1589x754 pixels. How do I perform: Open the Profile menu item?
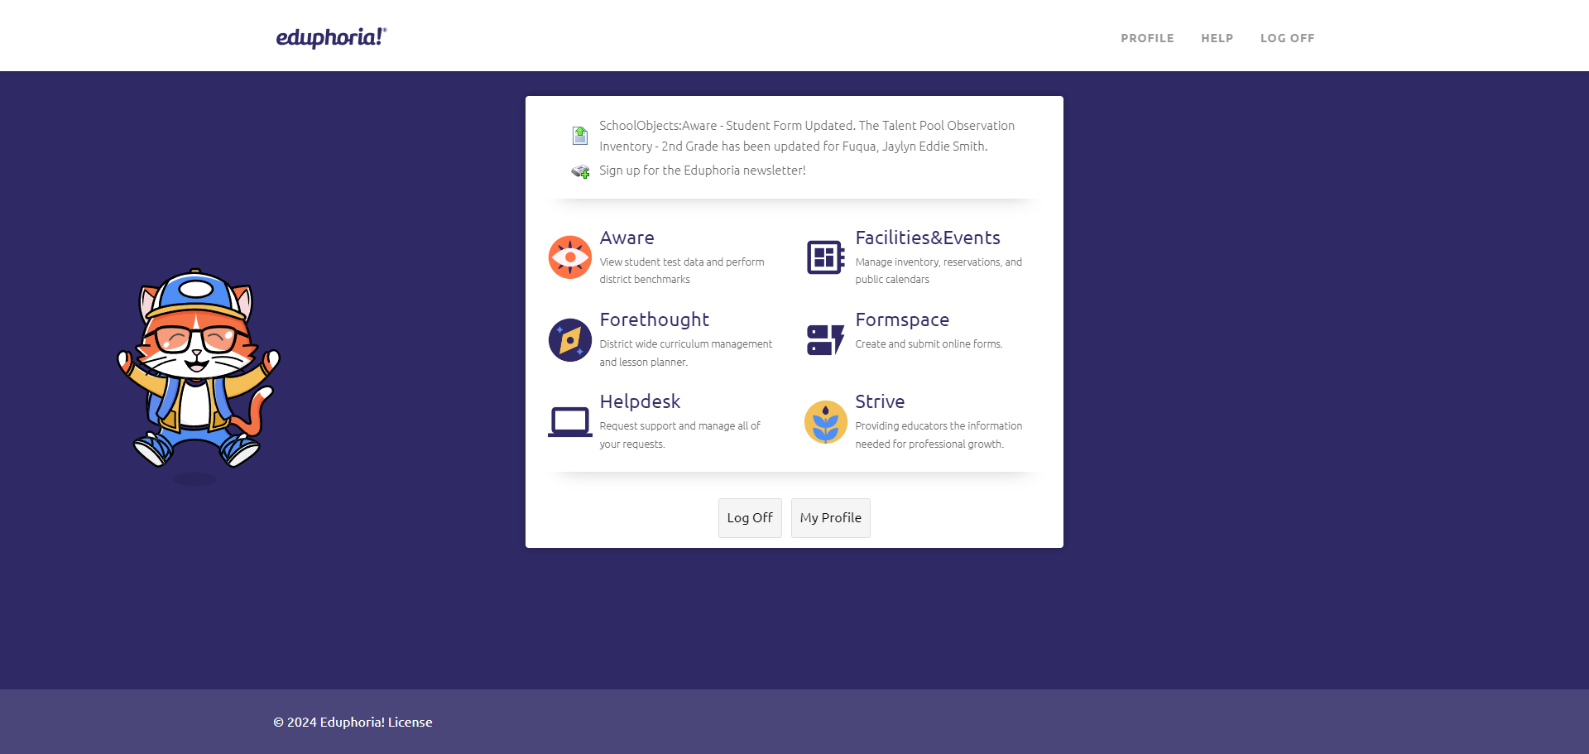tap(1147, 38)
